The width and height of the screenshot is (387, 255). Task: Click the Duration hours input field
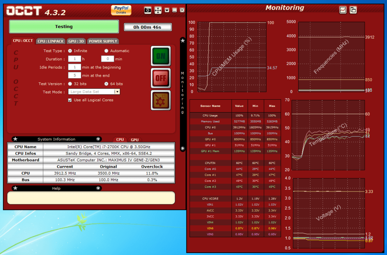[x=74, y=59]
